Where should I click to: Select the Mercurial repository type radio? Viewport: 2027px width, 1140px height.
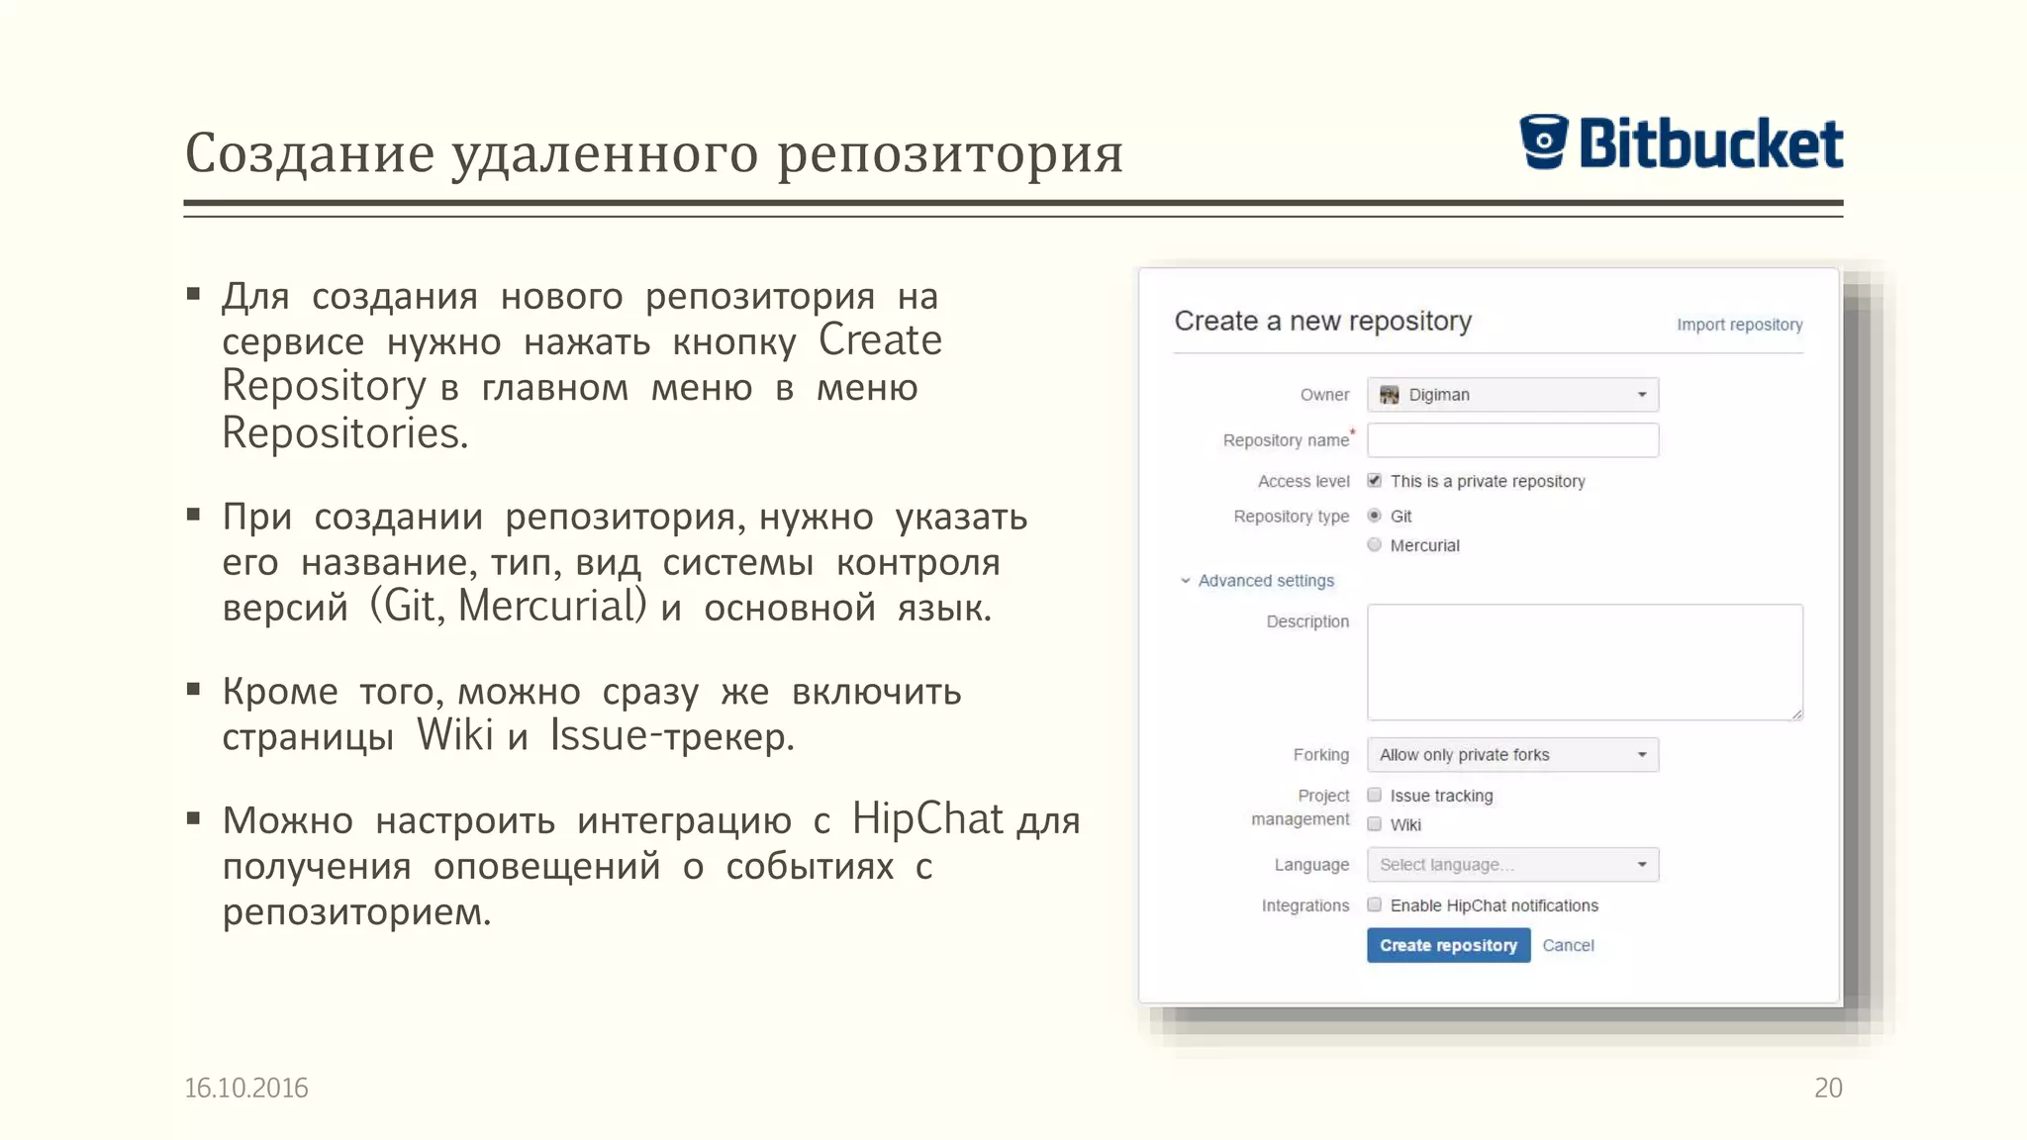(1374, 544)
